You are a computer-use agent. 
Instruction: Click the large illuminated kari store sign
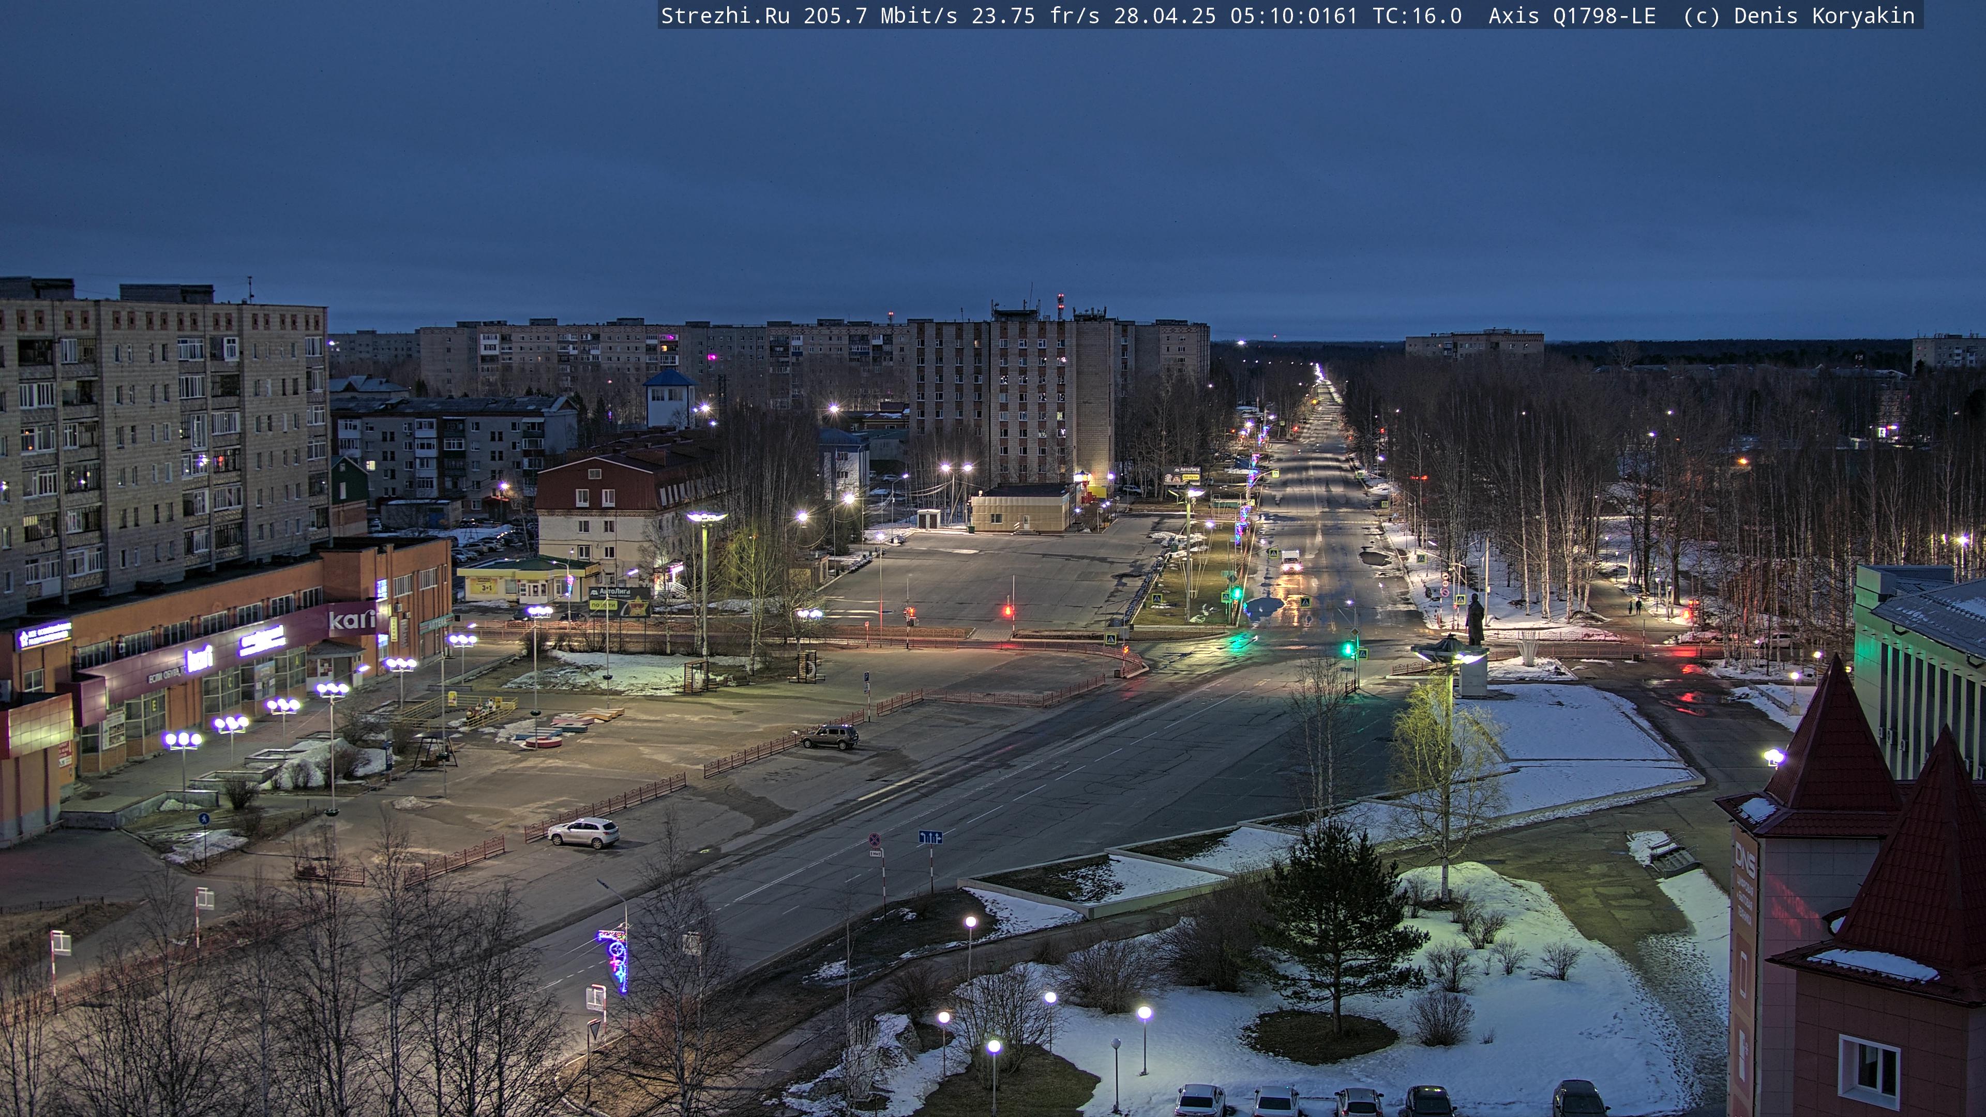coord(352,619)
